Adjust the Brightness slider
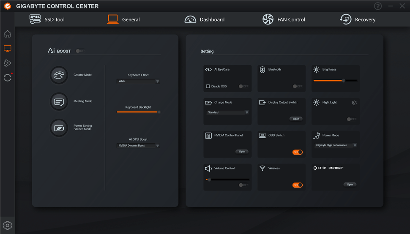 click(336, 81)
